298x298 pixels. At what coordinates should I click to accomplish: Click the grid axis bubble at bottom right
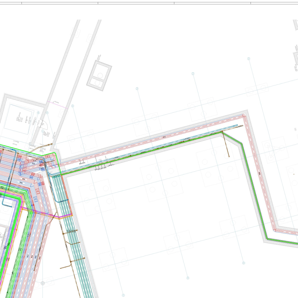pyautogui.click(x=244, y=263)
